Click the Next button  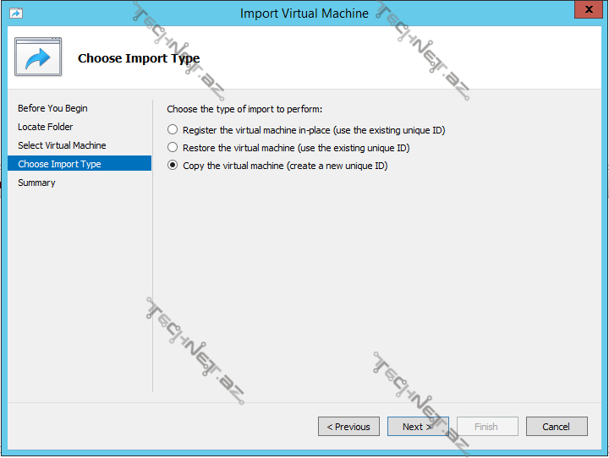(x=418, y=427)
